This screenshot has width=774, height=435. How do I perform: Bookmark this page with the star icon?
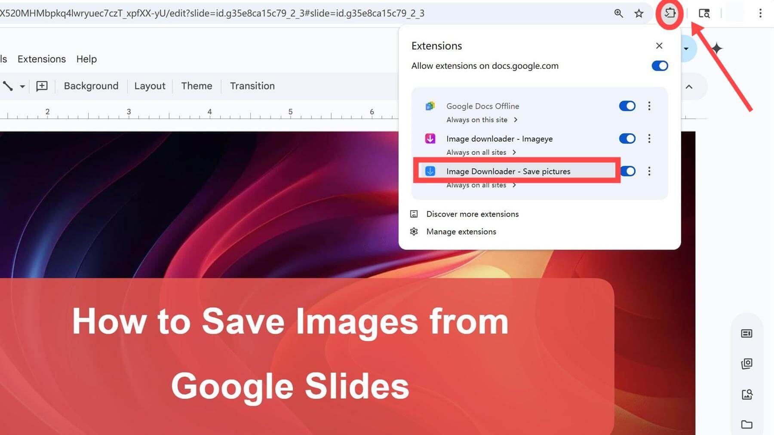pos(639,13)
